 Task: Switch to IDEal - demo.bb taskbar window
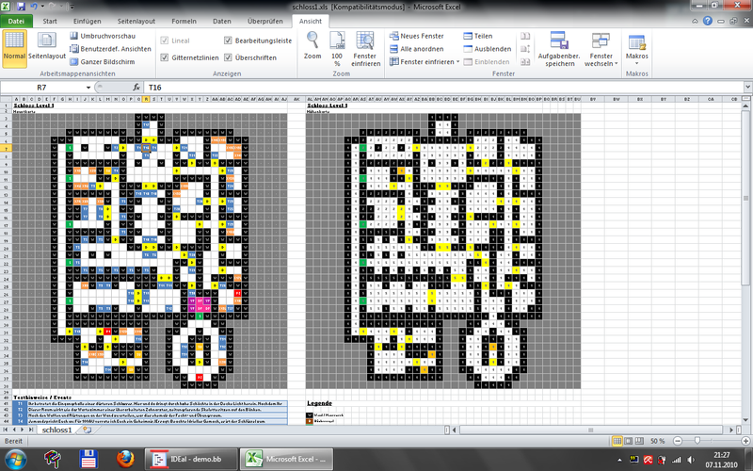click(x=191, y=459)
